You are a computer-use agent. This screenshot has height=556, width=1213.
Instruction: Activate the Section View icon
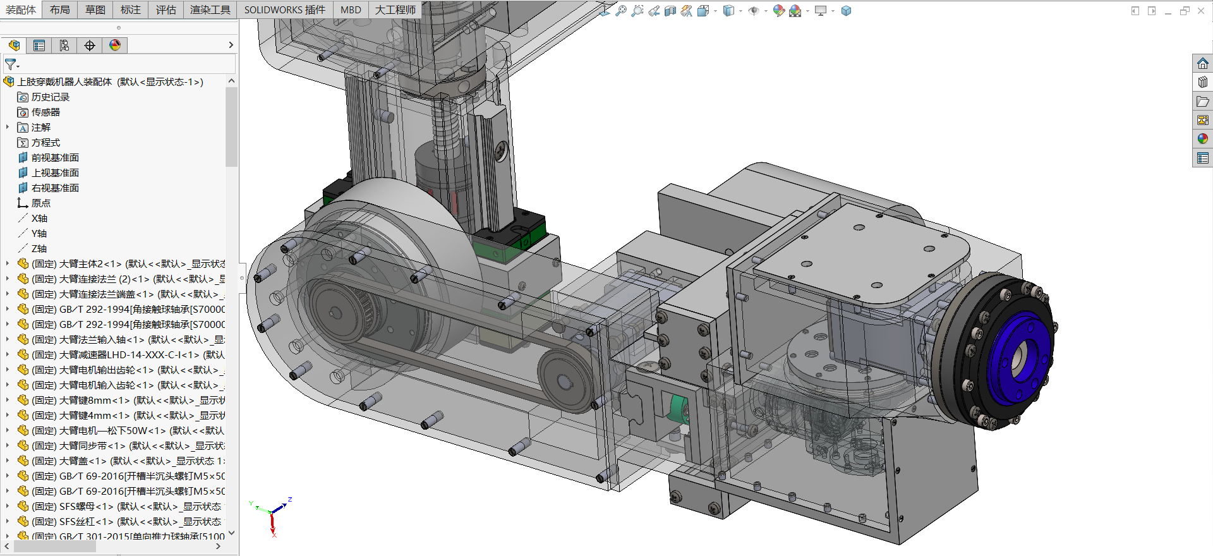tap(670, 11)
